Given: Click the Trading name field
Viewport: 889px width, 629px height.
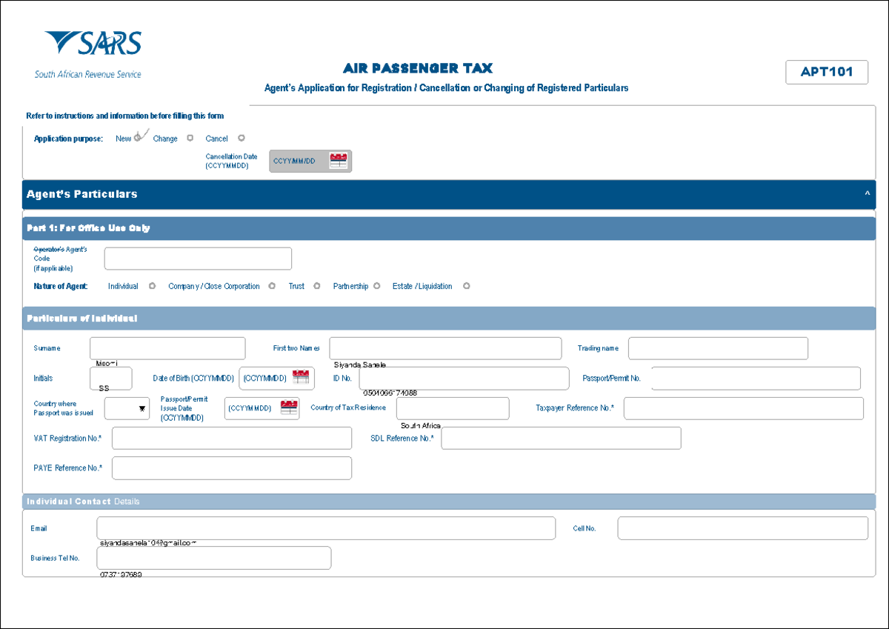Looking at the screenshot, I should (718, 348).
